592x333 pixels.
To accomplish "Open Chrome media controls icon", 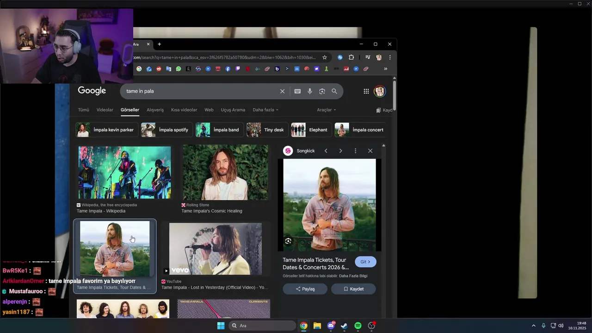I will (368, 57).
